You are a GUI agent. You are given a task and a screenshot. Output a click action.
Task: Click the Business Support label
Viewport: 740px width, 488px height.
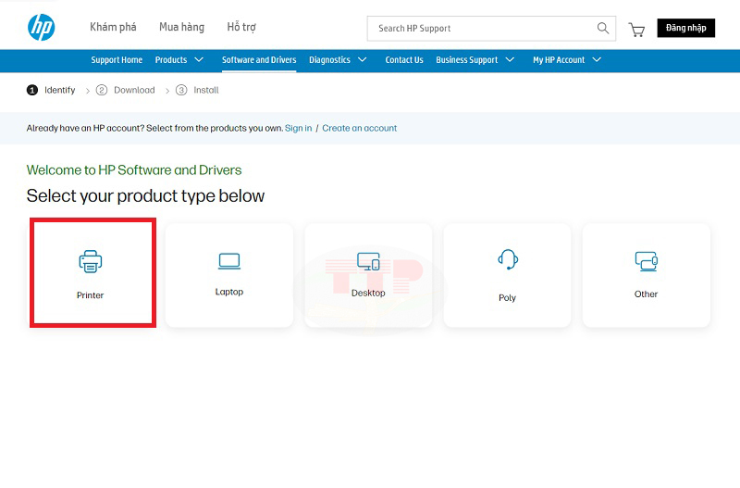467,60
